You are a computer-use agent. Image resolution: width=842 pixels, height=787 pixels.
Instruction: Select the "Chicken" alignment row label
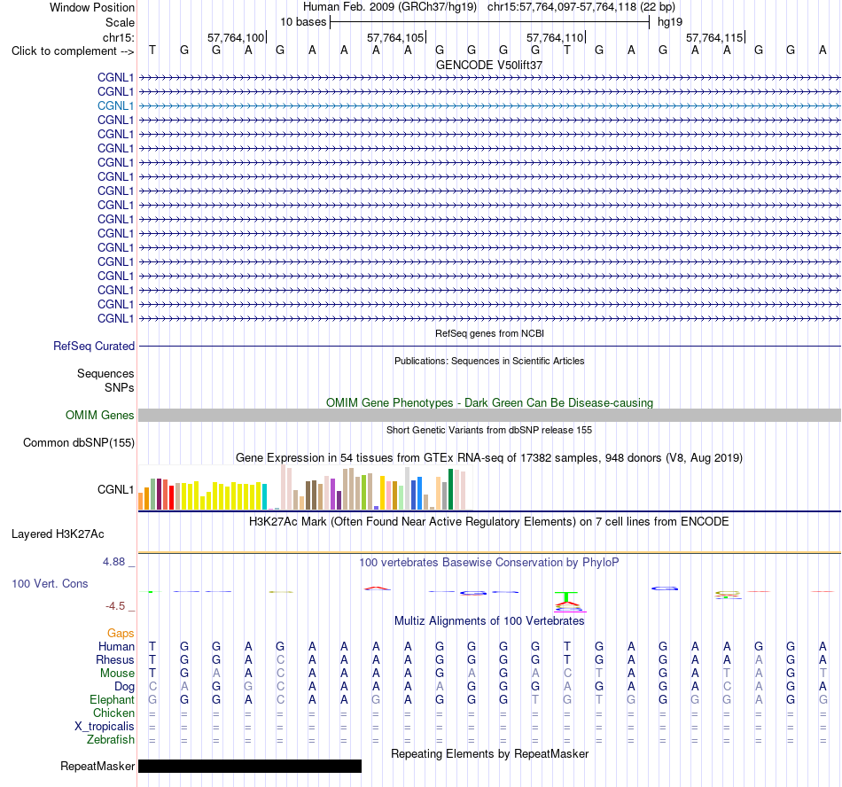point(113,713)
